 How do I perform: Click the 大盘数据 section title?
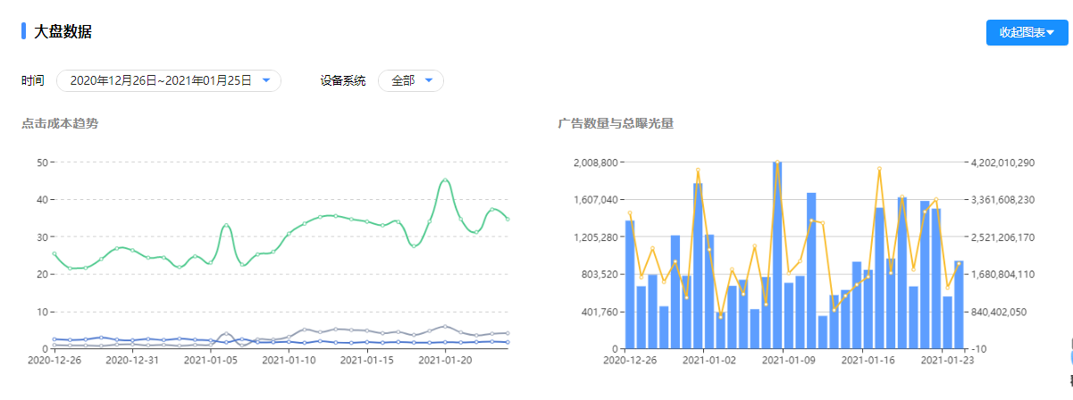click(x=63, y=32)
